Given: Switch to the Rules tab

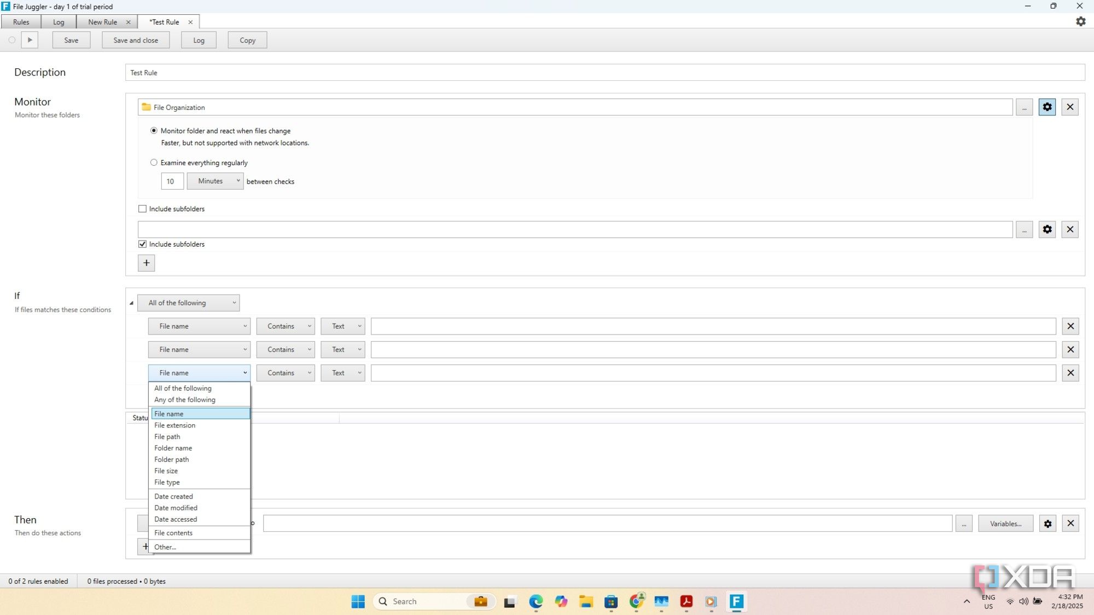Looking at the screenshot, I should tap(21, 22).
